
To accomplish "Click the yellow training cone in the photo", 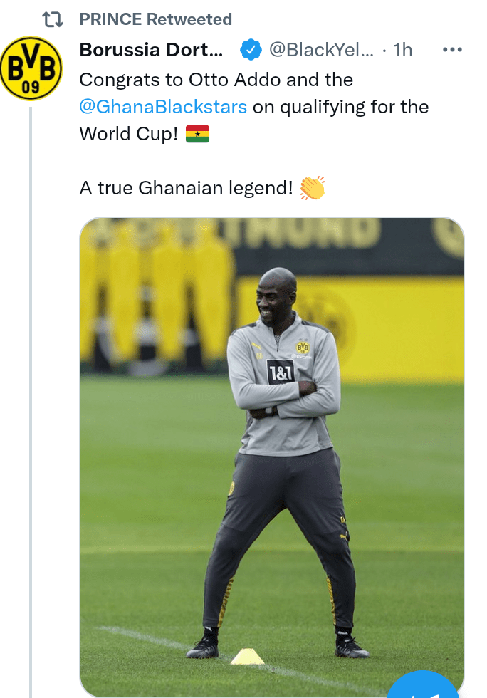I will [x=246, y=657].
